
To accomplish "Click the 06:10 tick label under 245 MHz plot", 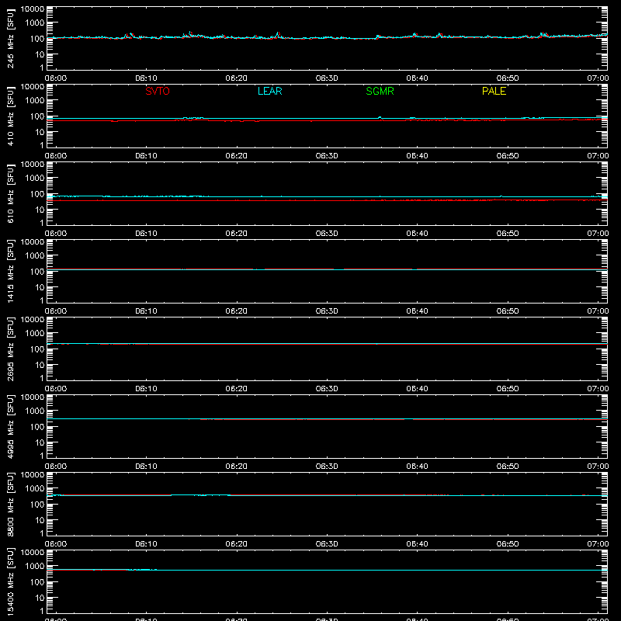I will coord(146,78).
